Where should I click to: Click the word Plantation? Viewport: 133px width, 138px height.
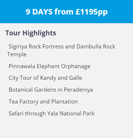64,101
